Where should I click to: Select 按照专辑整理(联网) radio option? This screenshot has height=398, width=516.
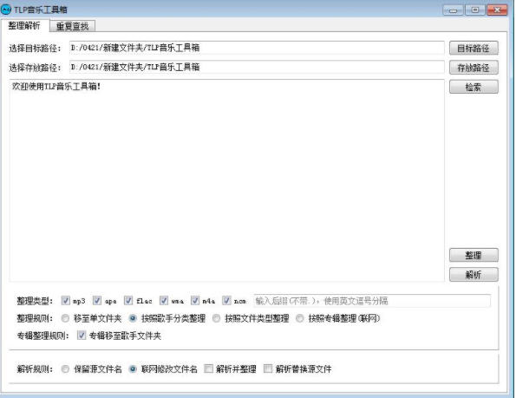point(300,318)
